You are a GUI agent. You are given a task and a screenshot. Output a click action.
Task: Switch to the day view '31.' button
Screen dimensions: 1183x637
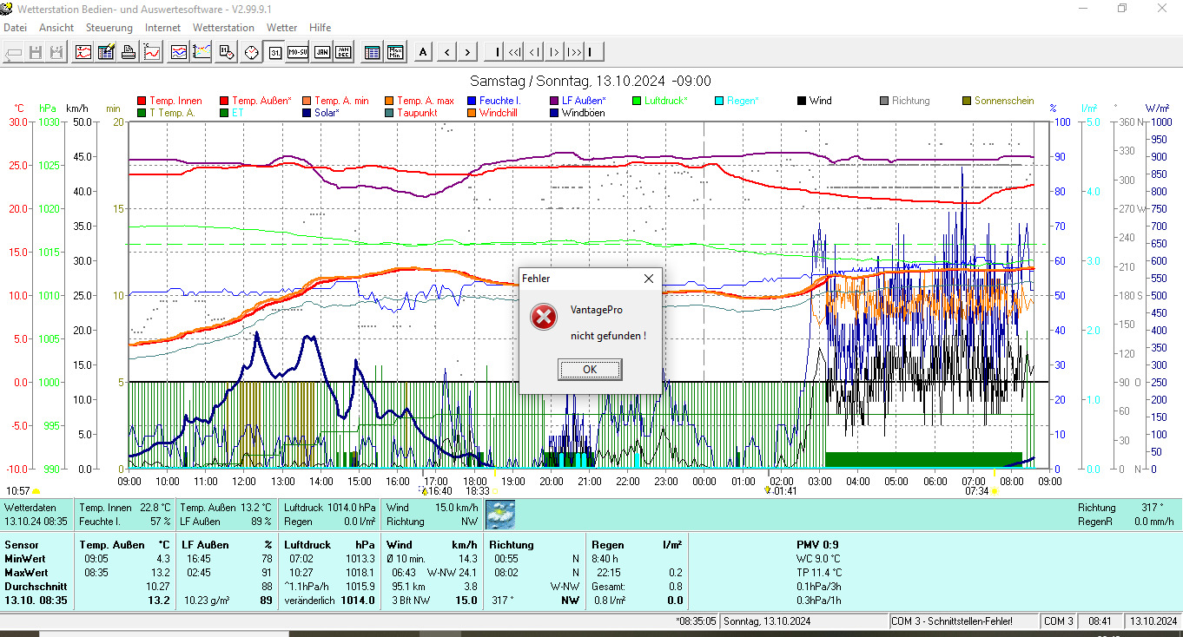[x=275, y=52]
